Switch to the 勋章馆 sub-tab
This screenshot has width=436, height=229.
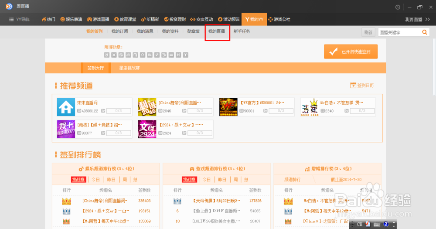pos(193,31)
